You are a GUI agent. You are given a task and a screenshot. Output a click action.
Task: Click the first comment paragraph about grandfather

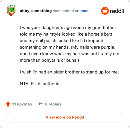coord(70,44)
